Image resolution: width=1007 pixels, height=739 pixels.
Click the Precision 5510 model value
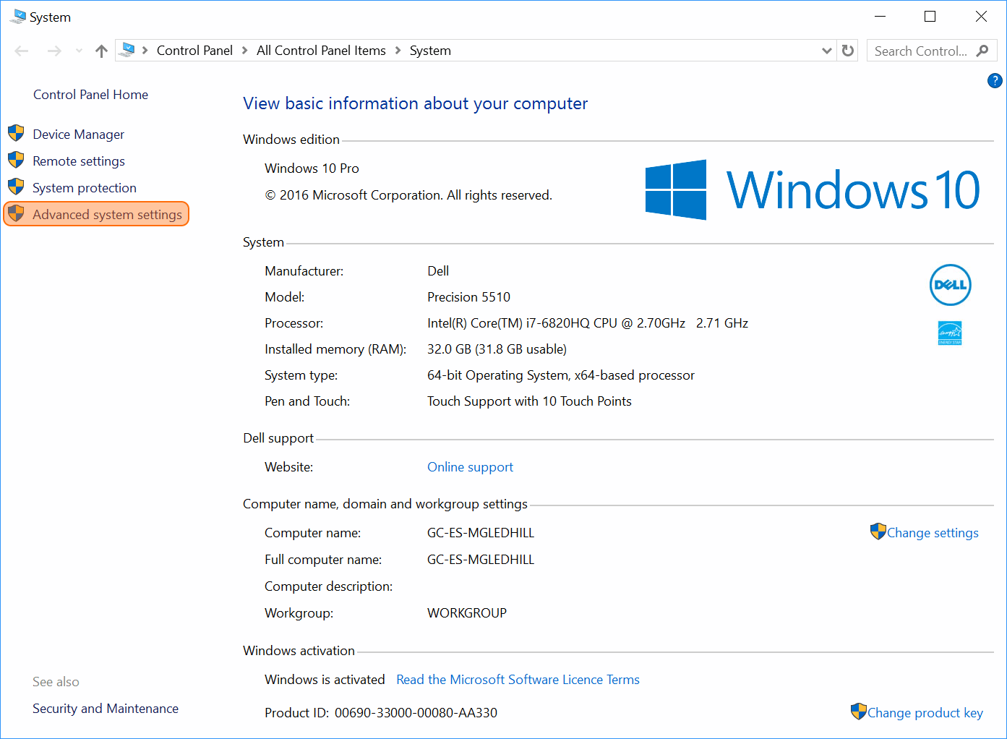pos(468,297)
